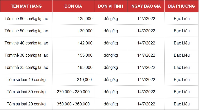The width and height of the screenshot is (199, 110).
Task: Click the Tôm thẻ 30 con/kg tại ao item
Action: [x=26, y=55]
